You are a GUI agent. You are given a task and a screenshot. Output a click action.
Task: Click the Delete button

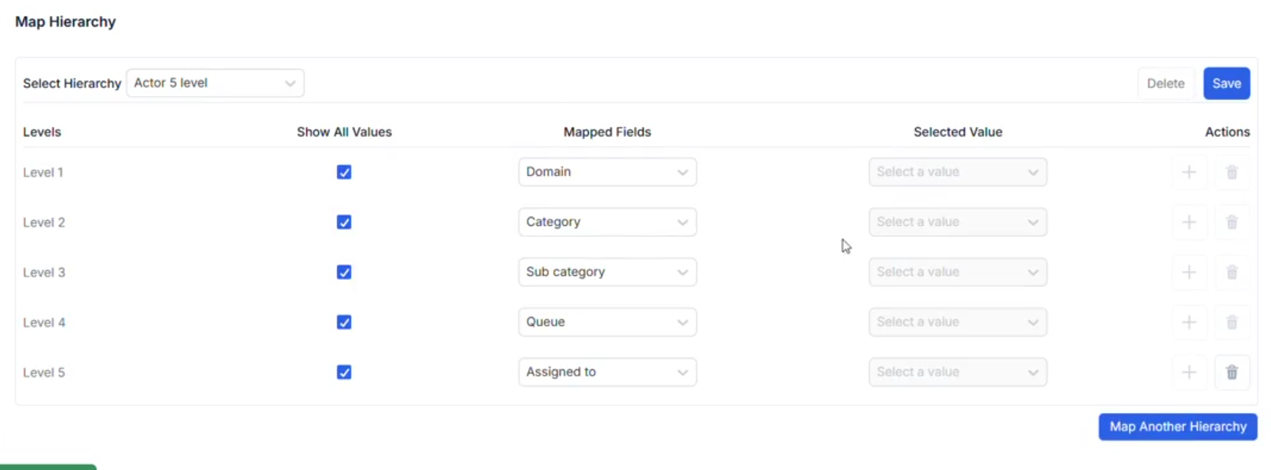coord(1166,83)
